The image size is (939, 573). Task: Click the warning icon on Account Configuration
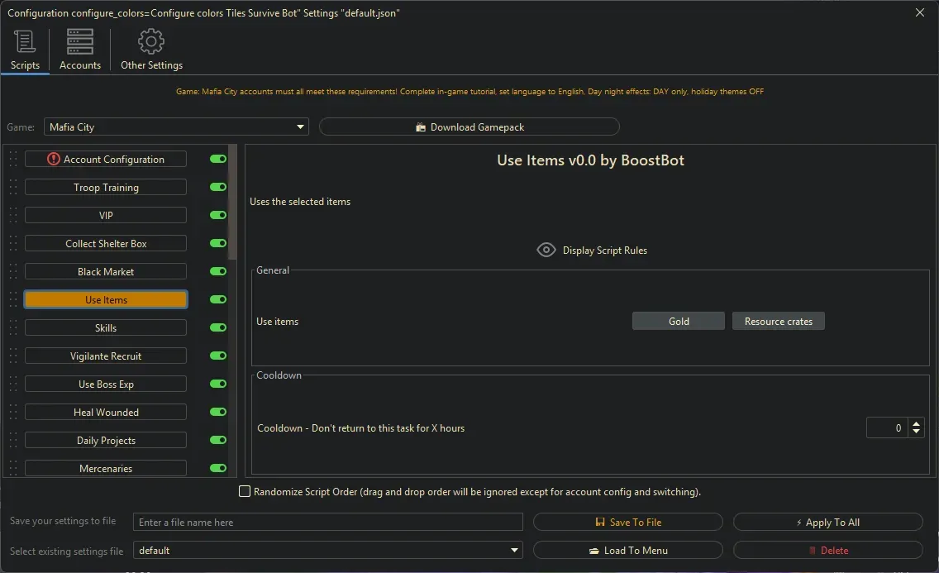point(52,159)
